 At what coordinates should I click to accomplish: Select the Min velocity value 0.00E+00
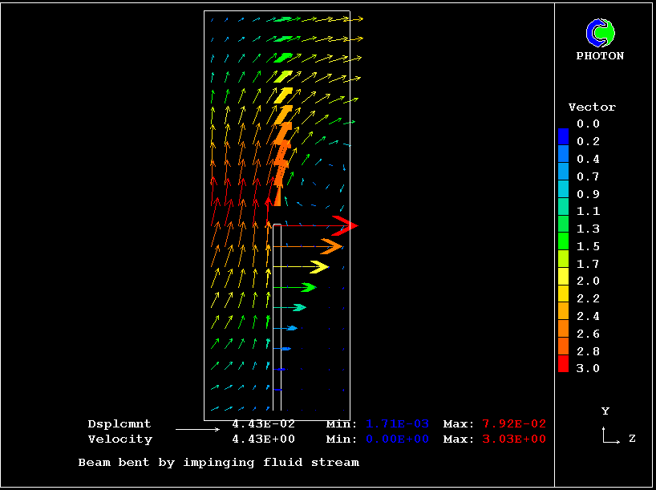(x=398, y=439)
